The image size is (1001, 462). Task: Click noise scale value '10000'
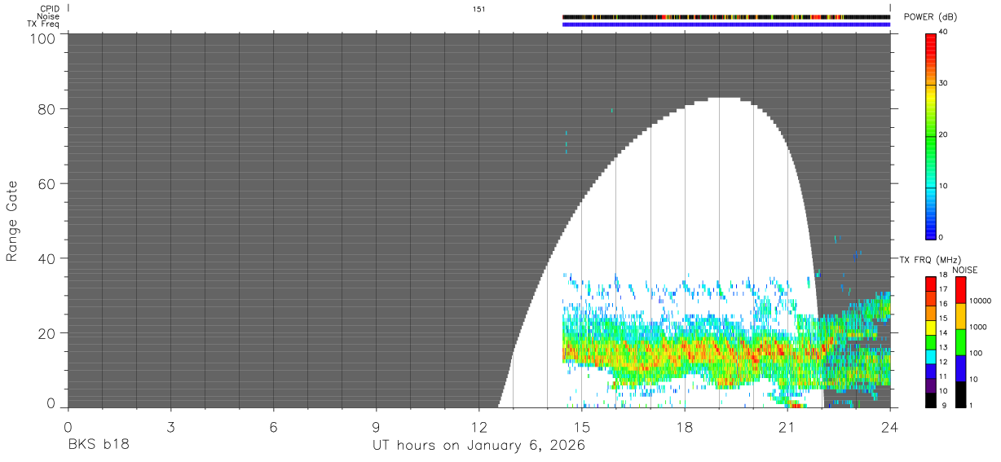tap(979, 301)
